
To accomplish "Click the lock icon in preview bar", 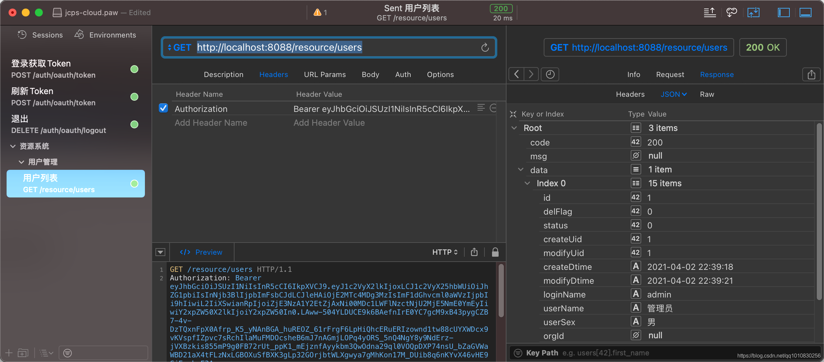I will pyautogui.click(x=495, y=252).
